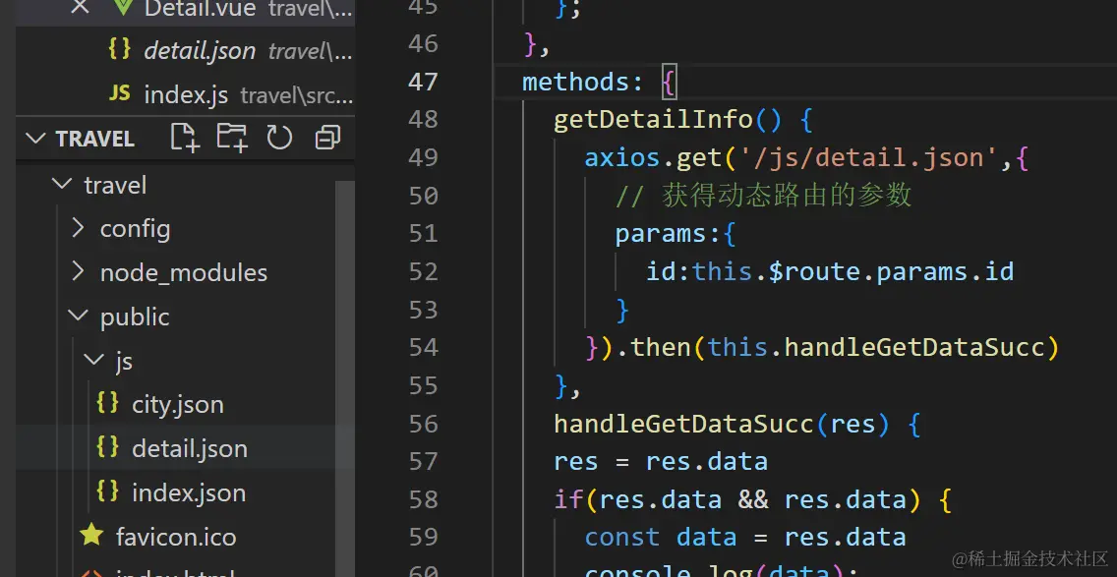The image size is (1117, 577).
Task: Click 'this.handleGetDataSucc' in then call
Action: [x=876, y=348]
